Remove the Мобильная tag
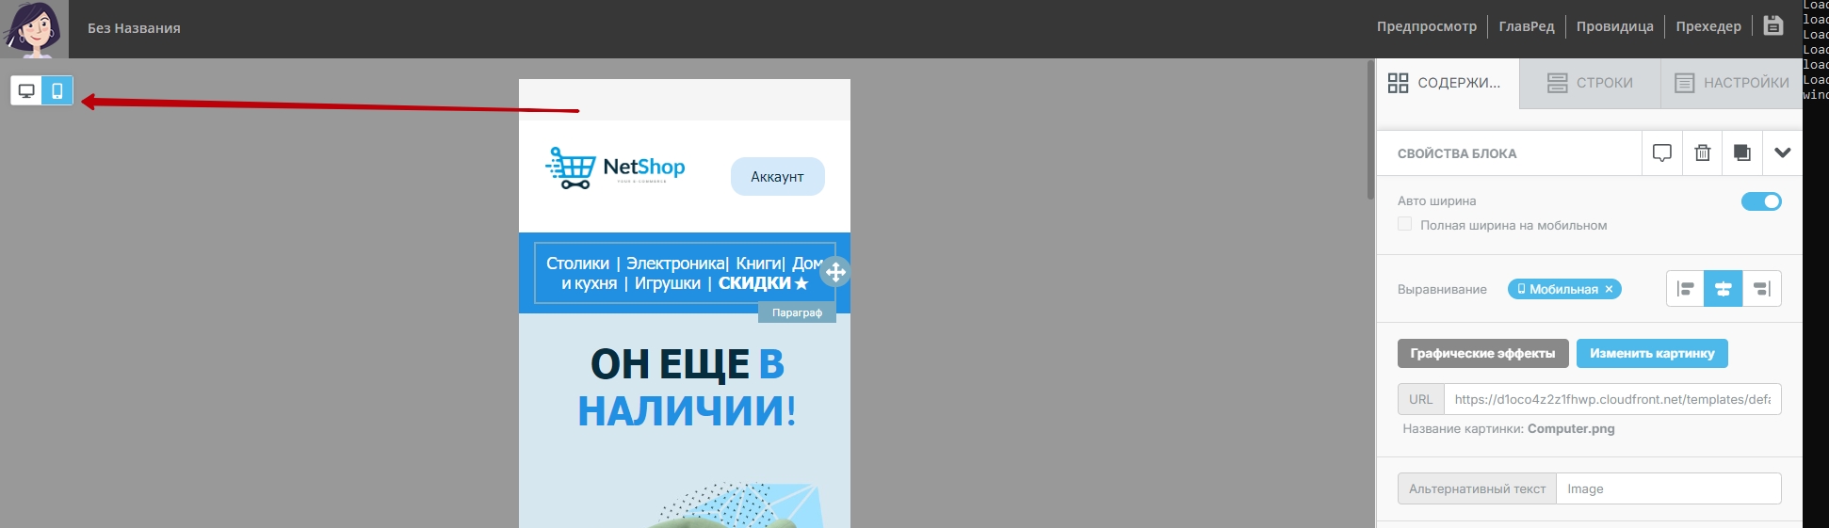This screenshot has width=1829, height=528. pos(1609,290)
